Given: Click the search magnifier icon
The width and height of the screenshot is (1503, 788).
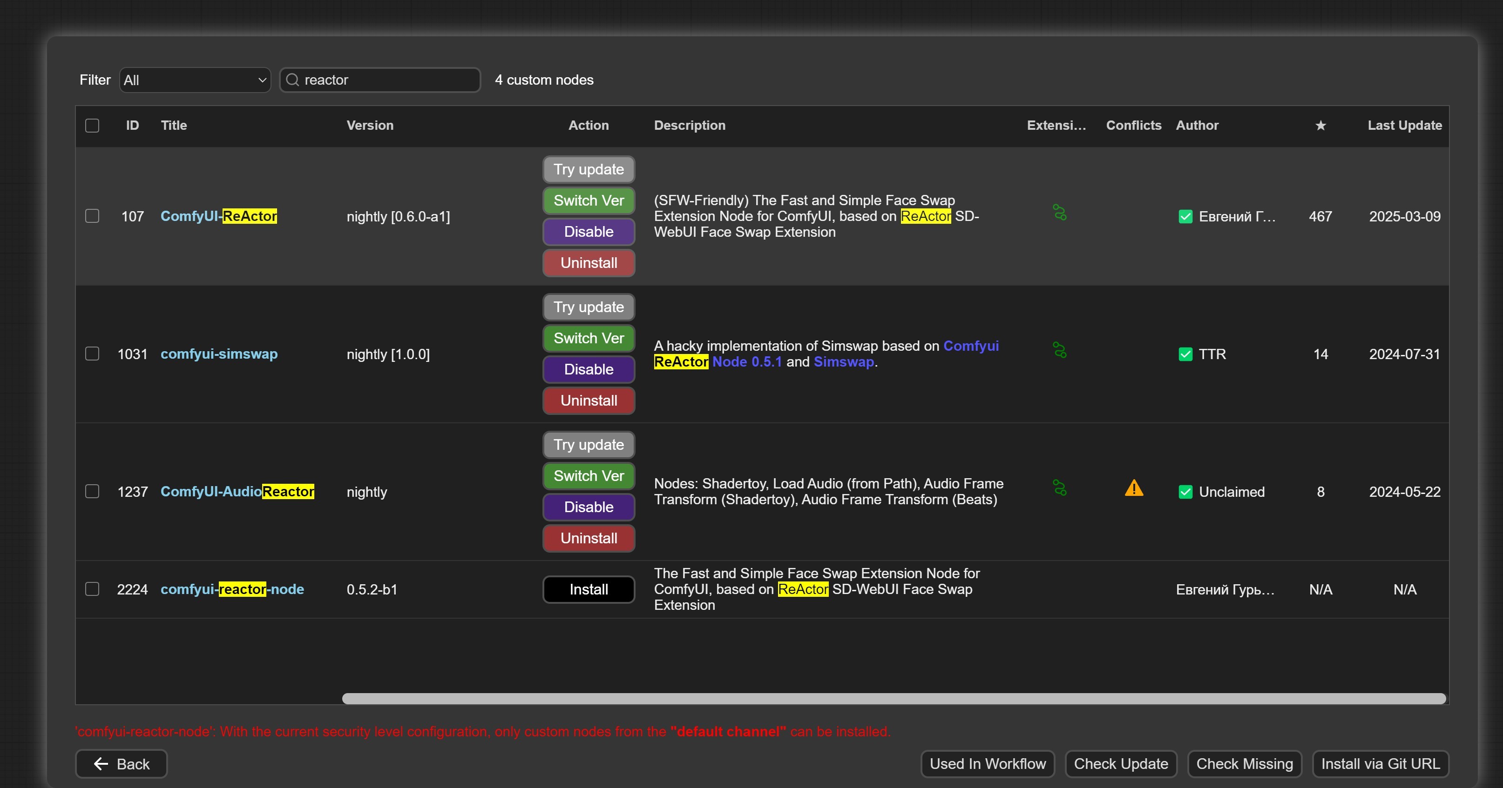Looking at the screenshot, I should click(292, 80).
